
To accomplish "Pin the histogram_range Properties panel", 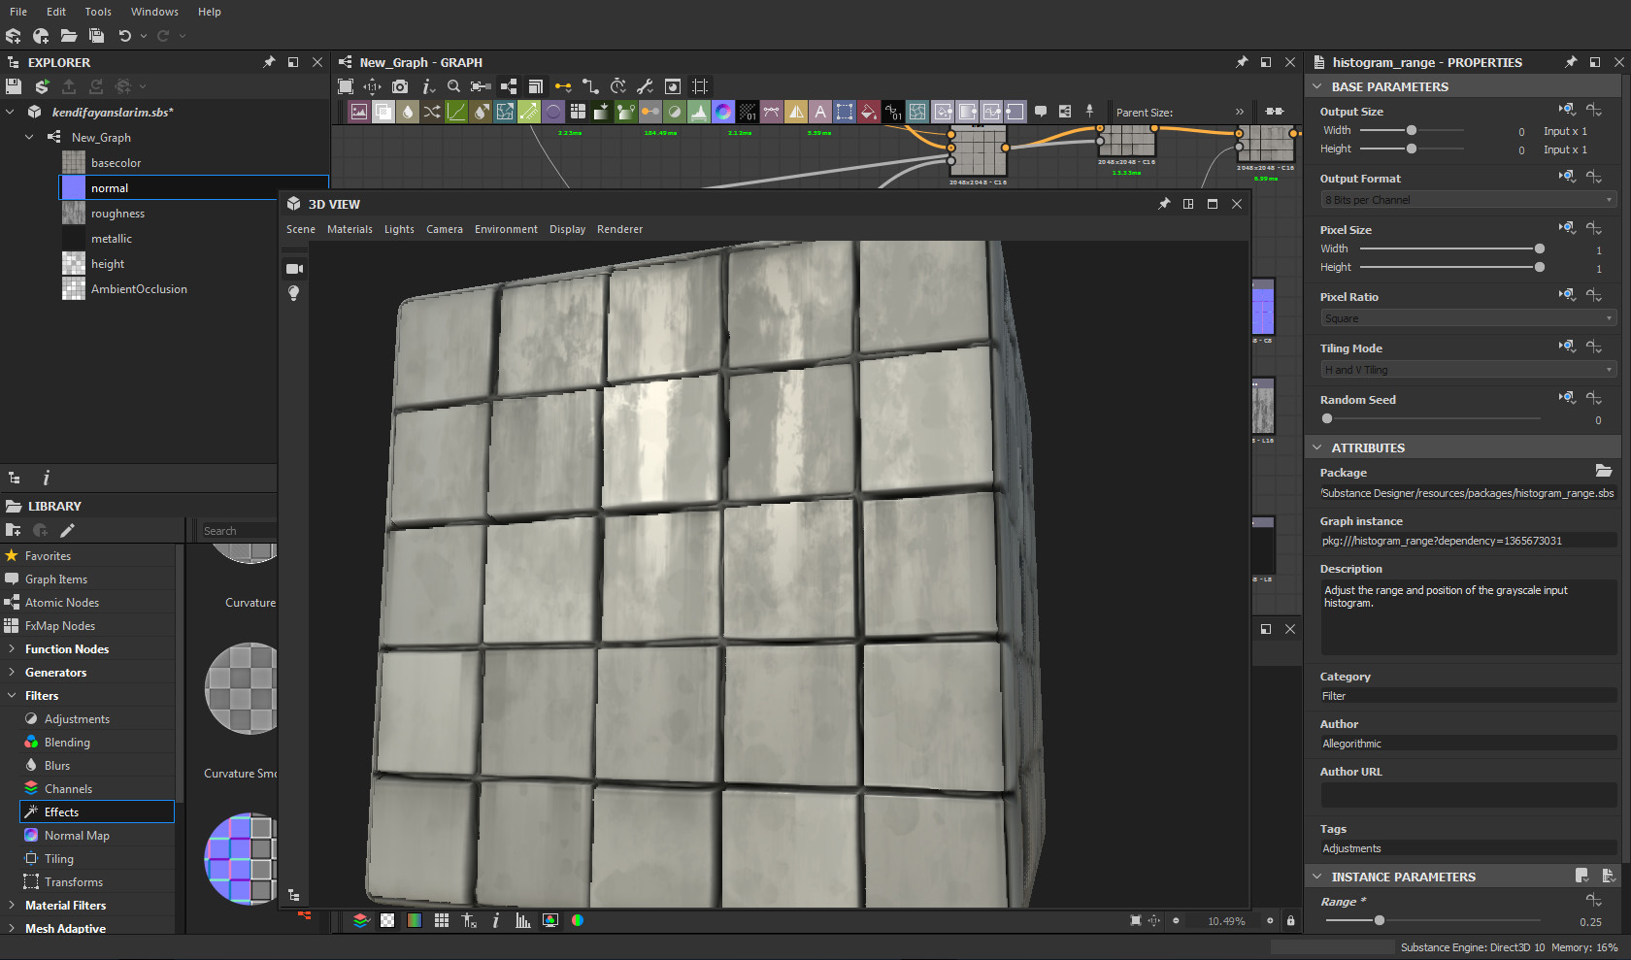I will tap(1570, 61).
